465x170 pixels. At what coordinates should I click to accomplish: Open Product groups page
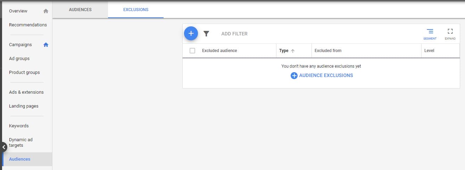tap(24, 73)
